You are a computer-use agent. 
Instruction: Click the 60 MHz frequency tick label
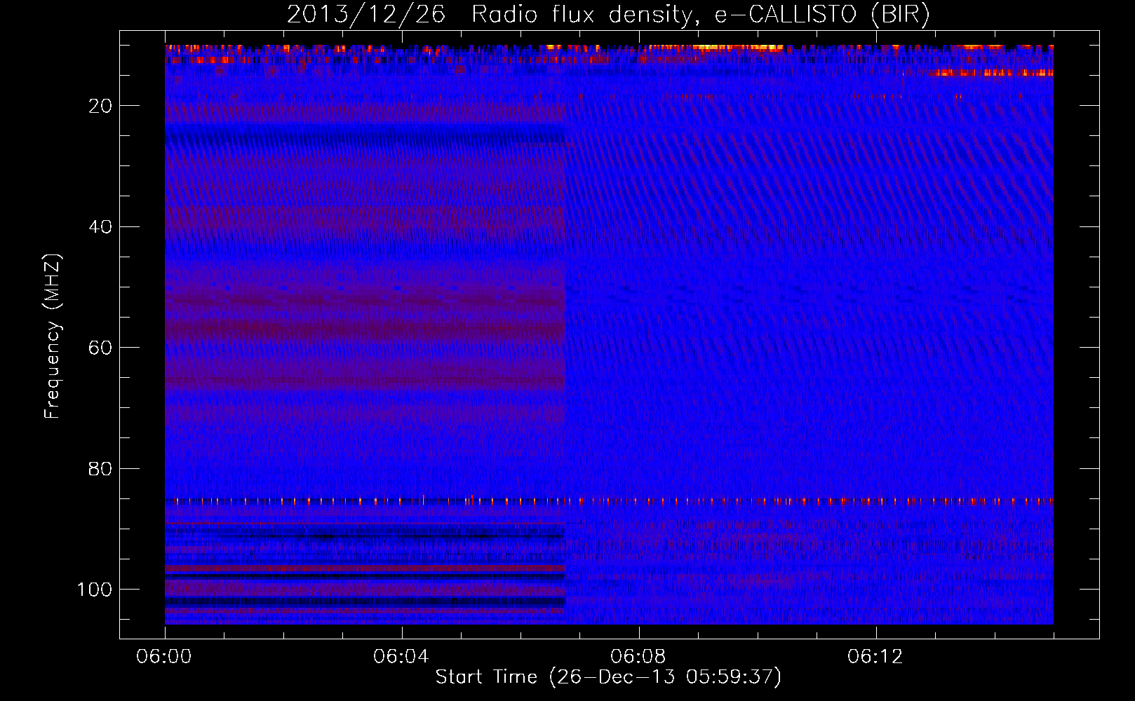102,348
